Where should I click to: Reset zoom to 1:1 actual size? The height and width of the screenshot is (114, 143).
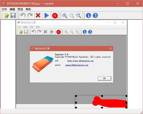tap(71, 15)
